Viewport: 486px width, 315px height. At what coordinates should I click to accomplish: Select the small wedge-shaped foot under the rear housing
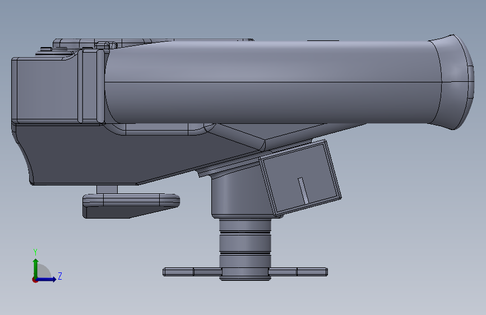tap(131, 206)
